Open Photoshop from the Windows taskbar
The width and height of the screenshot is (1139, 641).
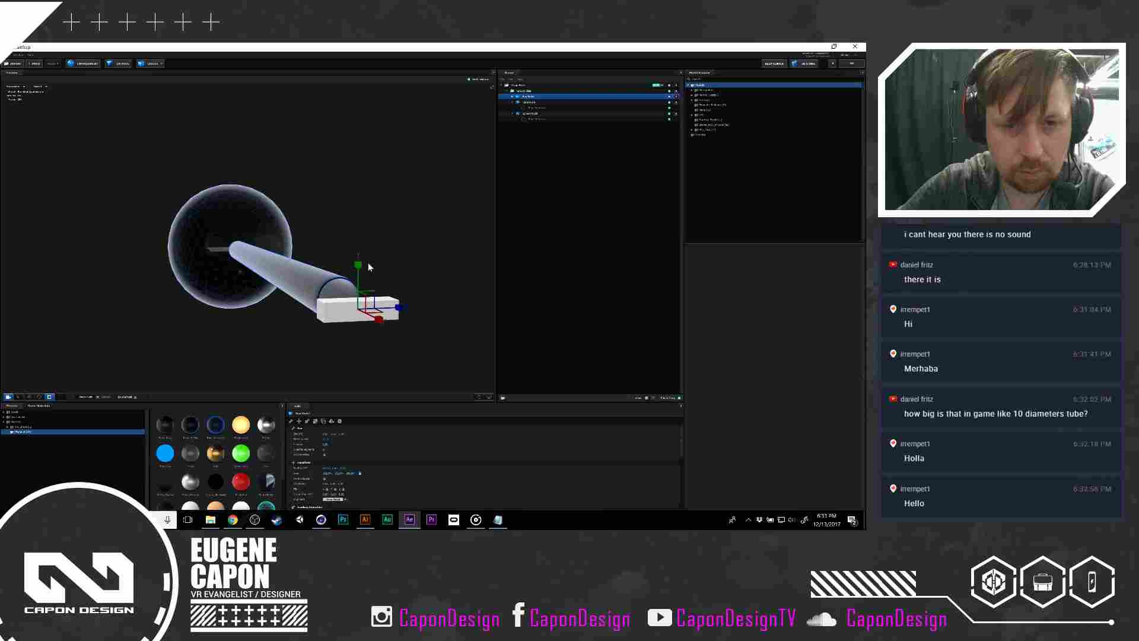(343, 520)
